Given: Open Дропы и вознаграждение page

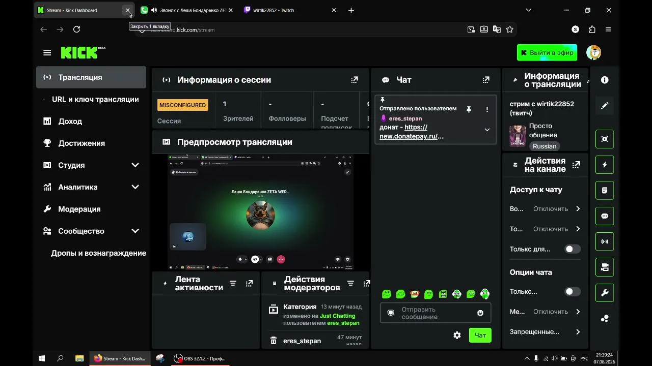Looking at the screenshot, I should pos(98,253).
